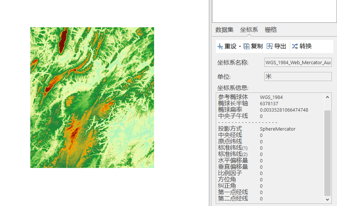This screenshot has height=206, width=337.
Task: Click the 坐标系名称 field with WGS_1984_Web_Mercator
Action: pos(298,62)
